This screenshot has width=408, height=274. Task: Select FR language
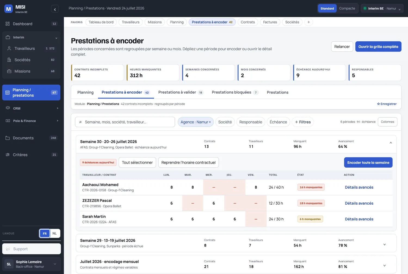45,233
